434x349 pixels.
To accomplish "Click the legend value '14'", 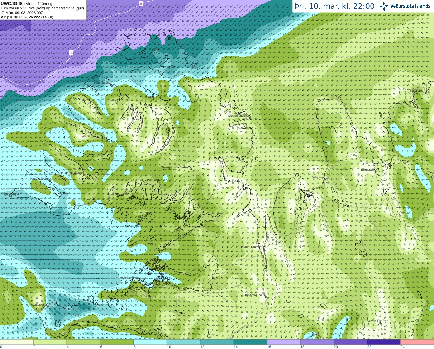I will pyautogui.click(x=236, y=347).
